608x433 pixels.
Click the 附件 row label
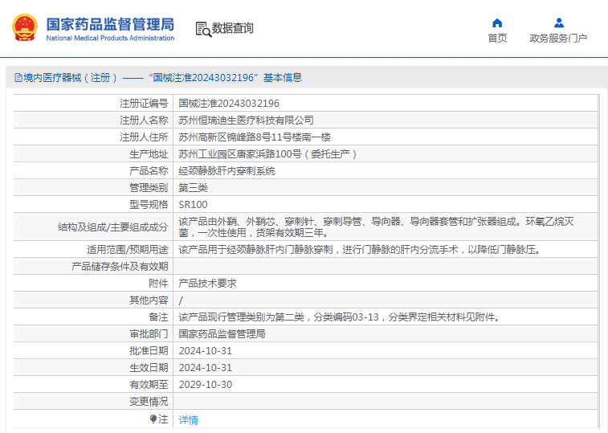(158, 284)
